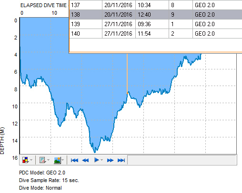Expand the report icon dropdown arrow

pos(48,160)
